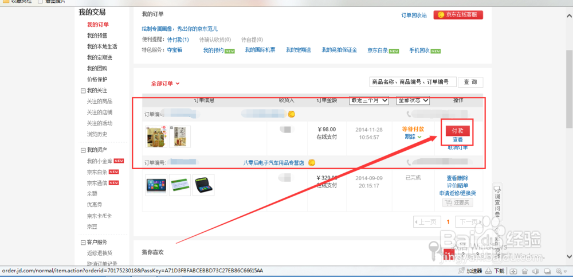The height and width of the screenshot is (277, 573).
Task: Click the 查询 search button
Action: 470,82
